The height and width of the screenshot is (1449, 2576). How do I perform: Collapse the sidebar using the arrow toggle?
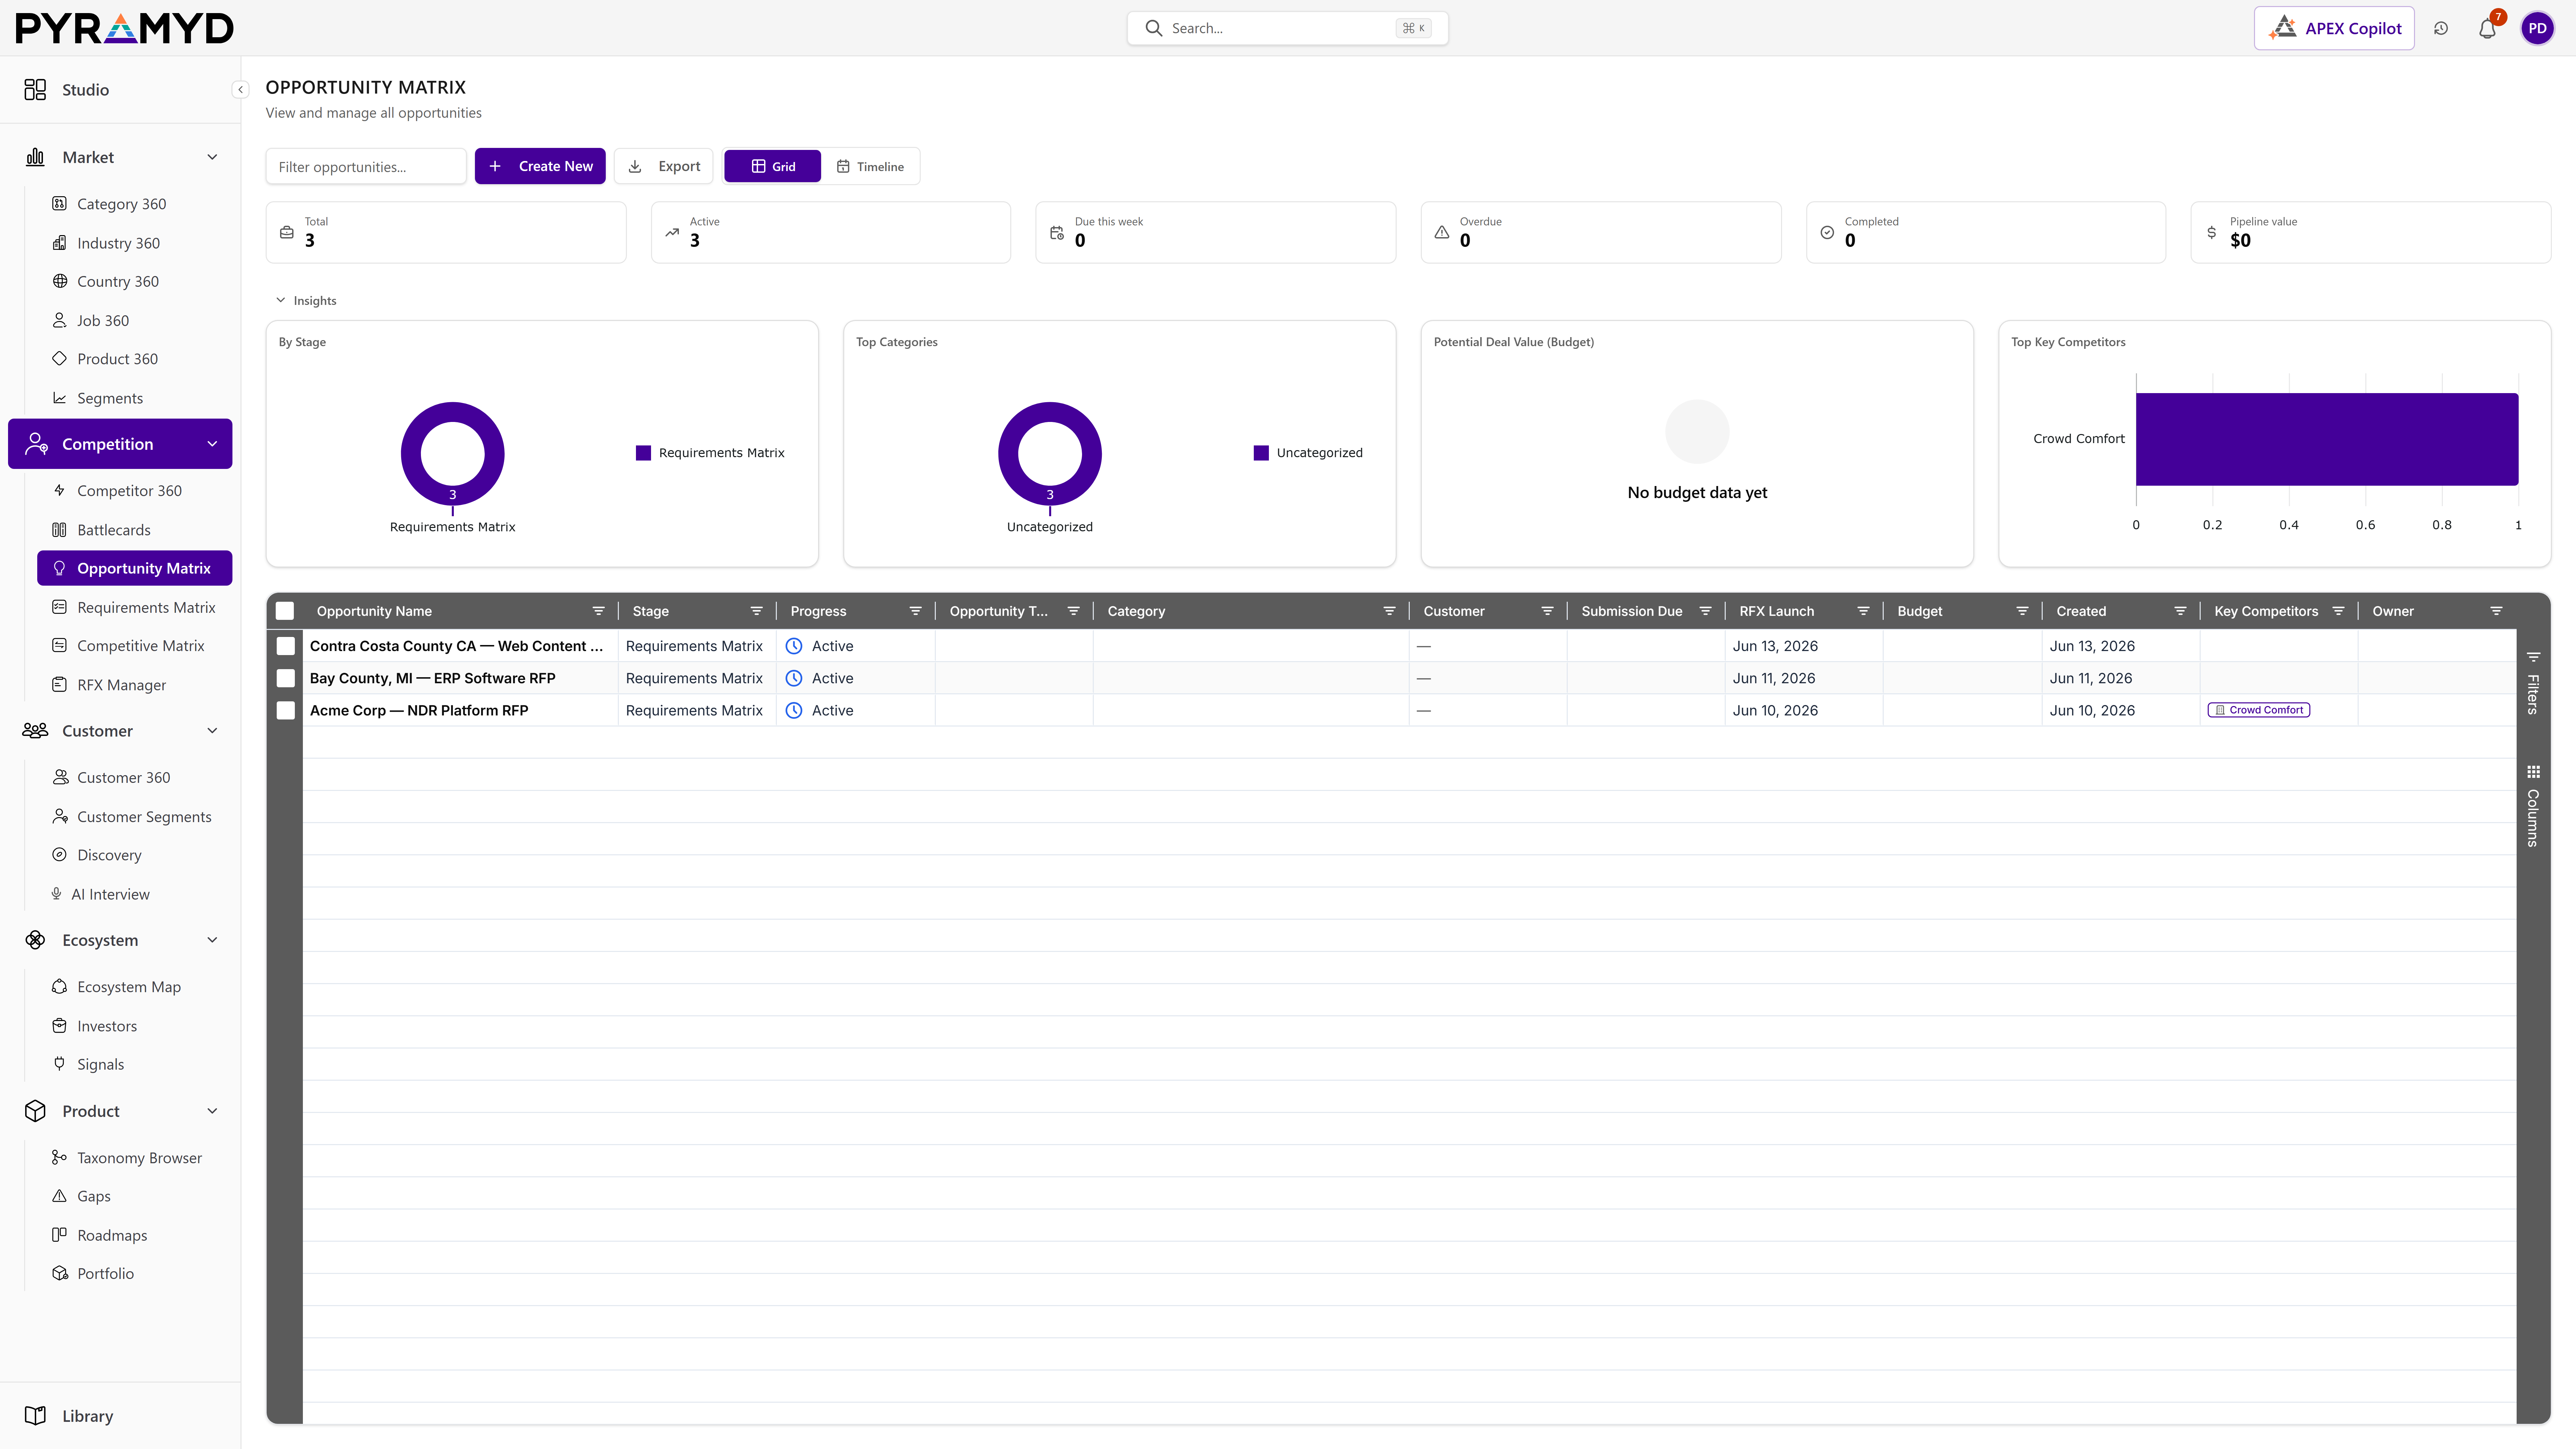tap(240, 90)
